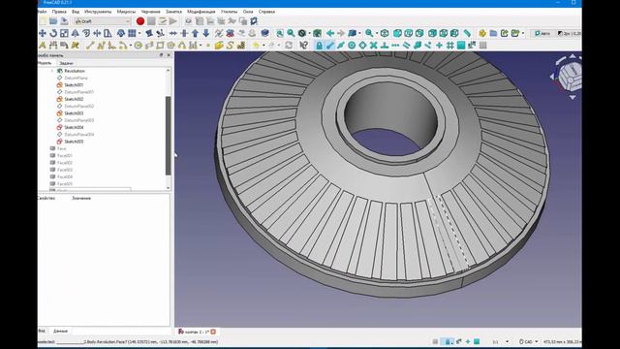Click the blue upward arrow tool
This screenshot has width=620, height=349.
tap(195, 33)
